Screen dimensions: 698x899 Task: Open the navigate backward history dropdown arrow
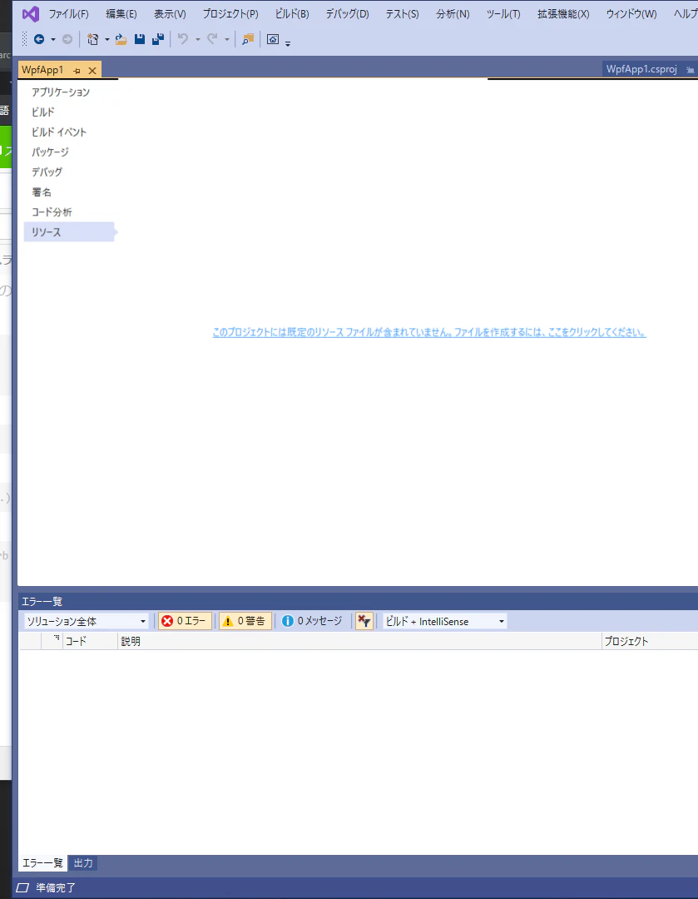[x=52, y=40]
